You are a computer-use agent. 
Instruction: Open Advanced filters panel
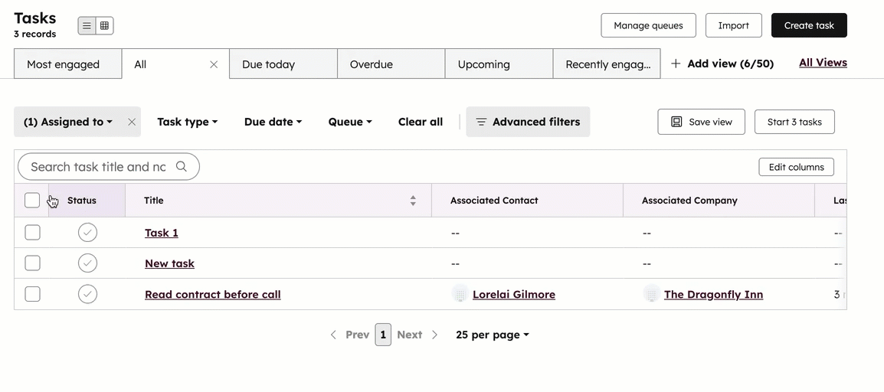tap(528, 122)
